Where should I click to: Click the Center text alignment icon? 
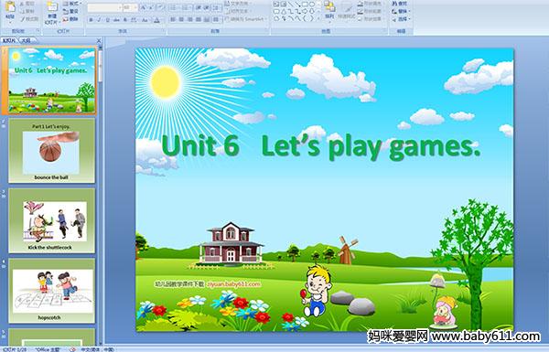tap(181, 19)
